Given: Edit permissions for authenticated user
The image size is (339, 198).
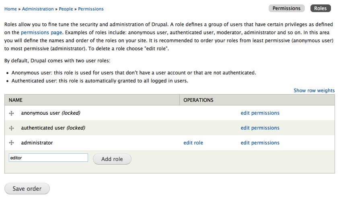Looking at the screenshot, I should pos(260,128).
